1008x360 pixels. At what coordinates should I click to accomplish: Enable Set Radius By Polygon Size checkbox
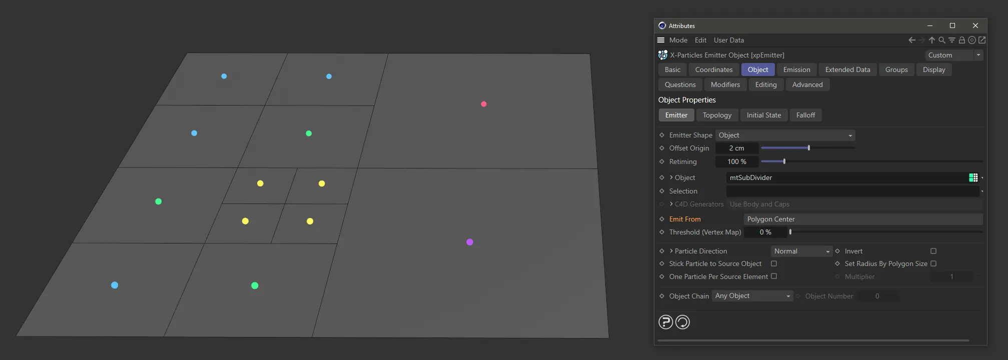coord(933,263)
